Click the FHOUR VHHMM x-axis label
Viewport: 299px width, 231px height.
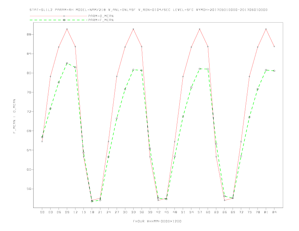(157, 221)
